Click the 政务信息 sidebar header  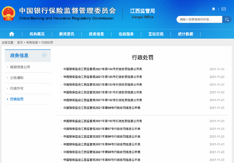pos(28,56)
